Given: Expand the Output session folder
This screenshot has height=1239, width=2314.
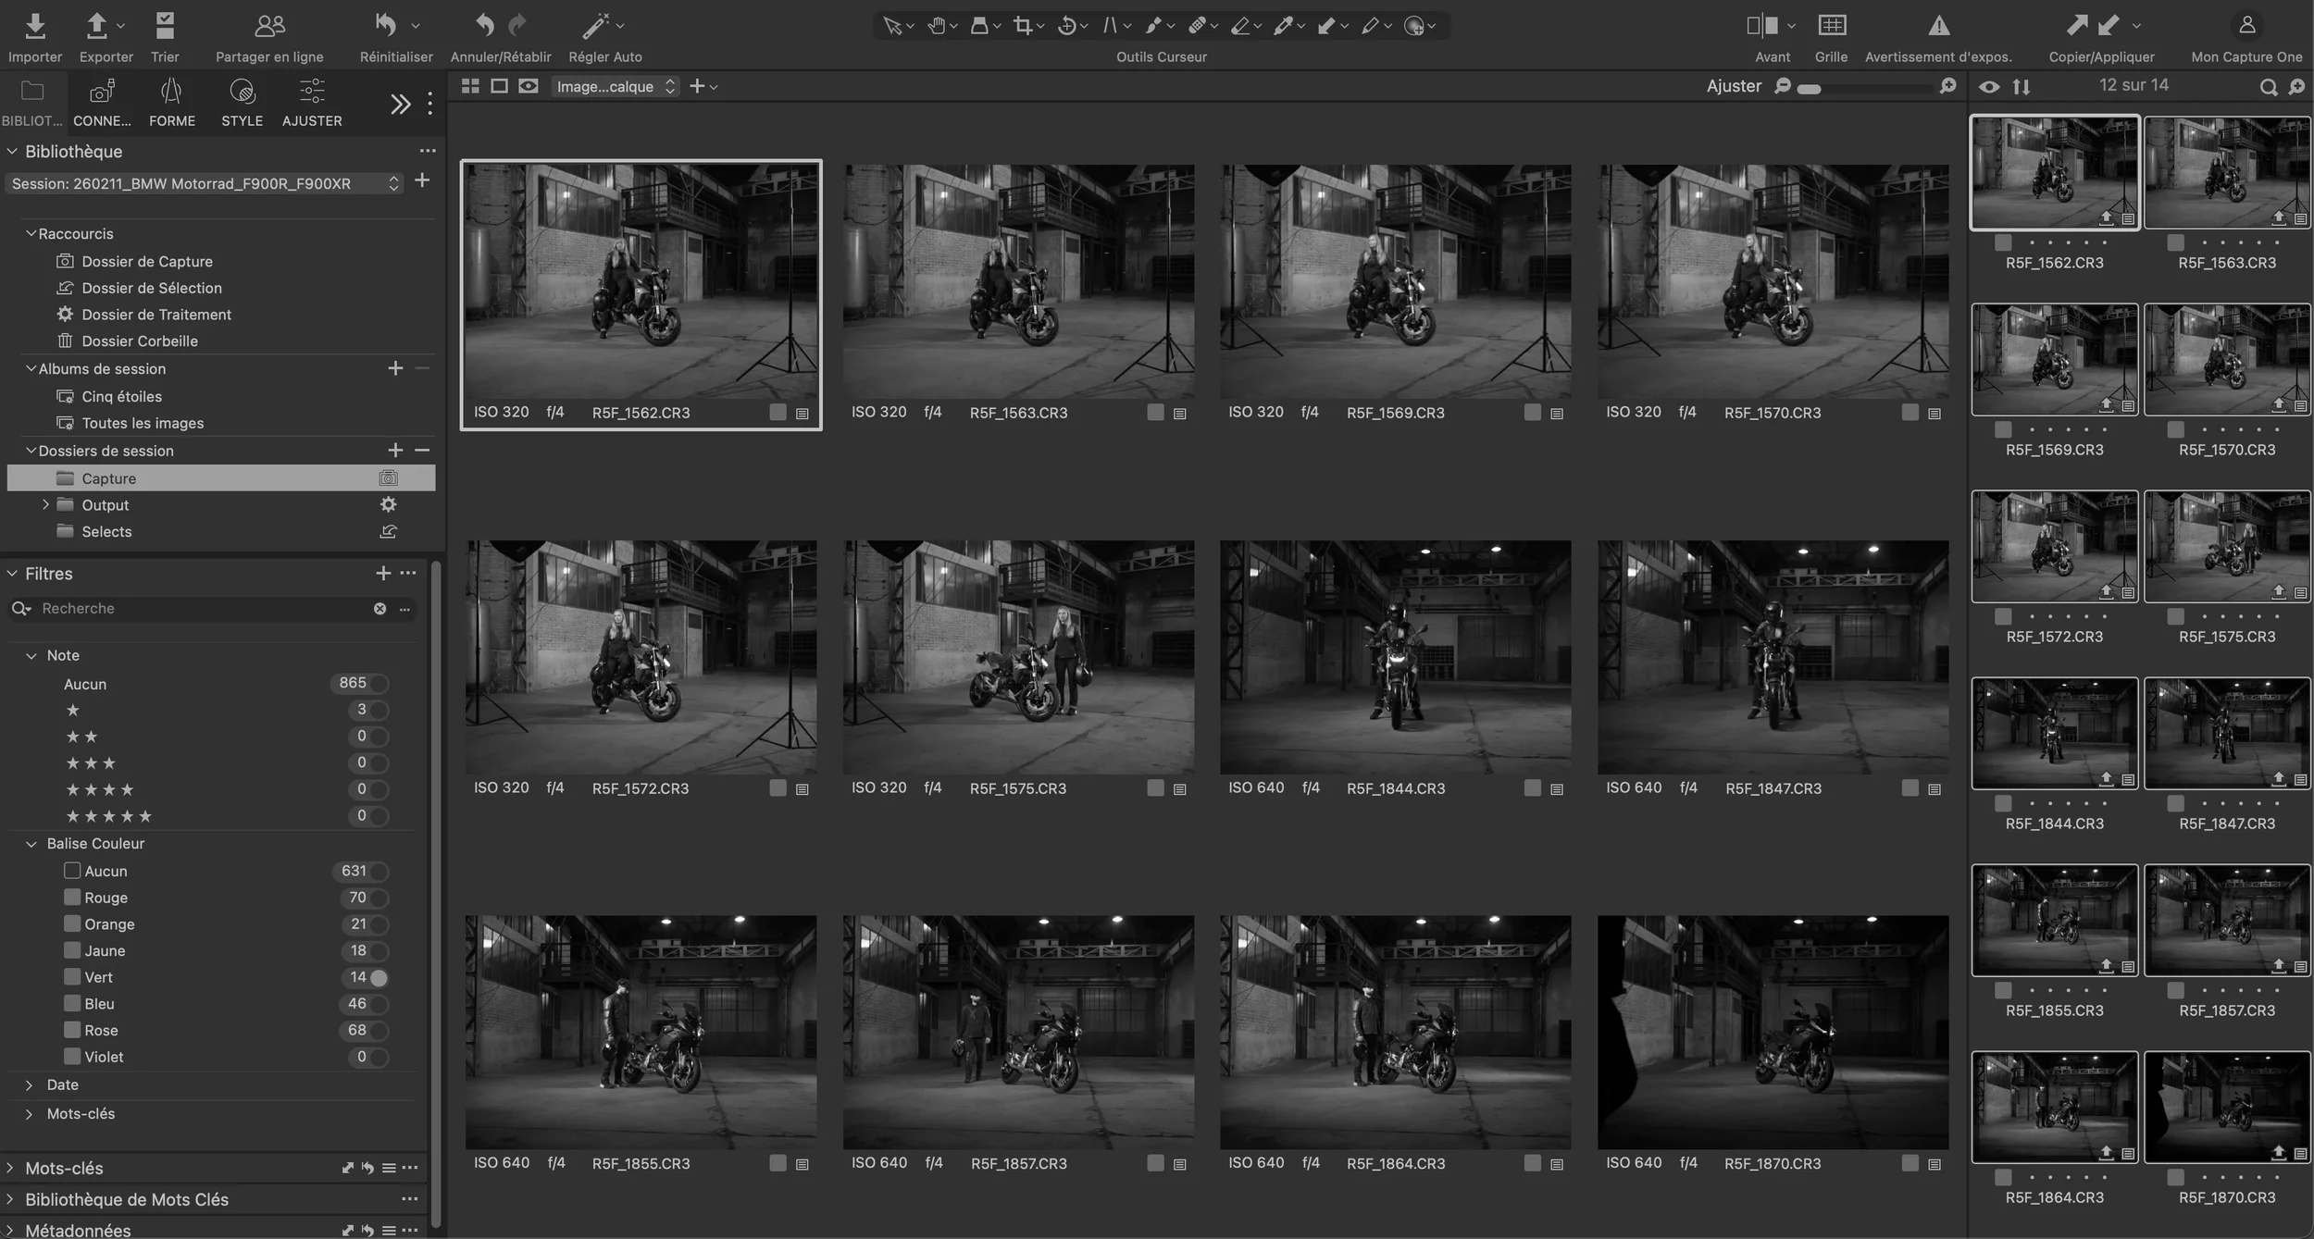Looking at the screenshot, I should [45, 504].
